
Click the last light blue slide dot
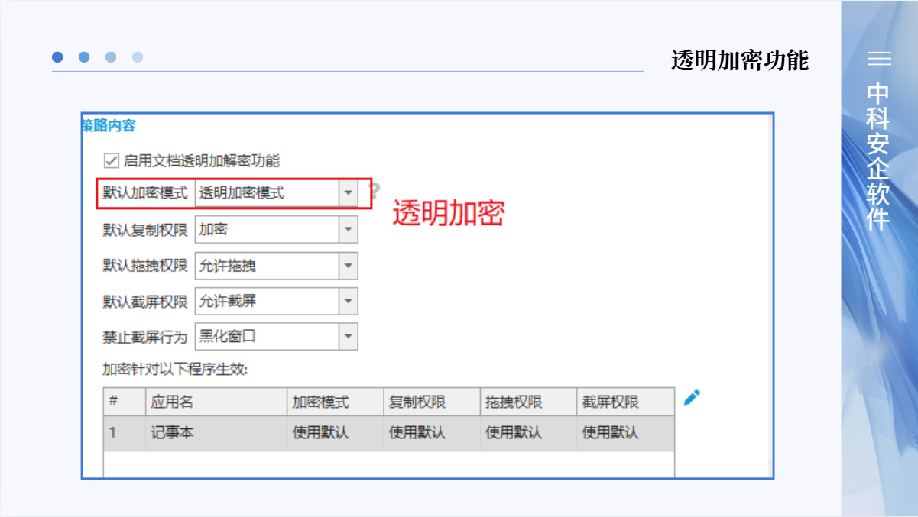(138, 57)
